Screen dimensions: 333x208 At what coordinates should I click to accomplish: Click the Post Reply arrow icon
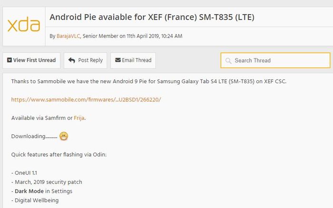coord(72,60)
